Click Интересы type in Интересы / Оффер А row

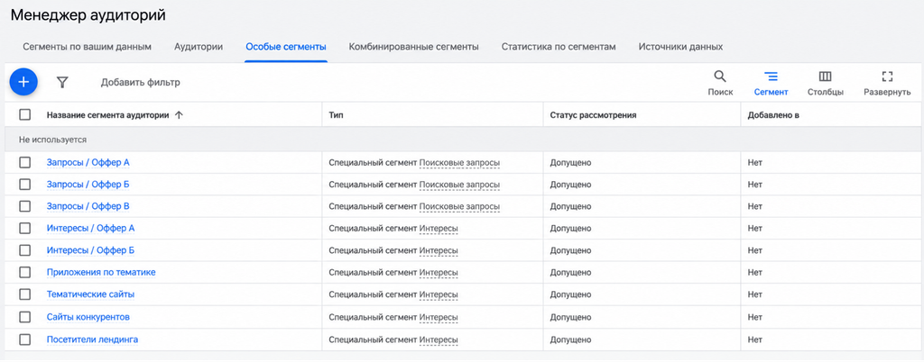pyautogui.click(x=439, y=228)
